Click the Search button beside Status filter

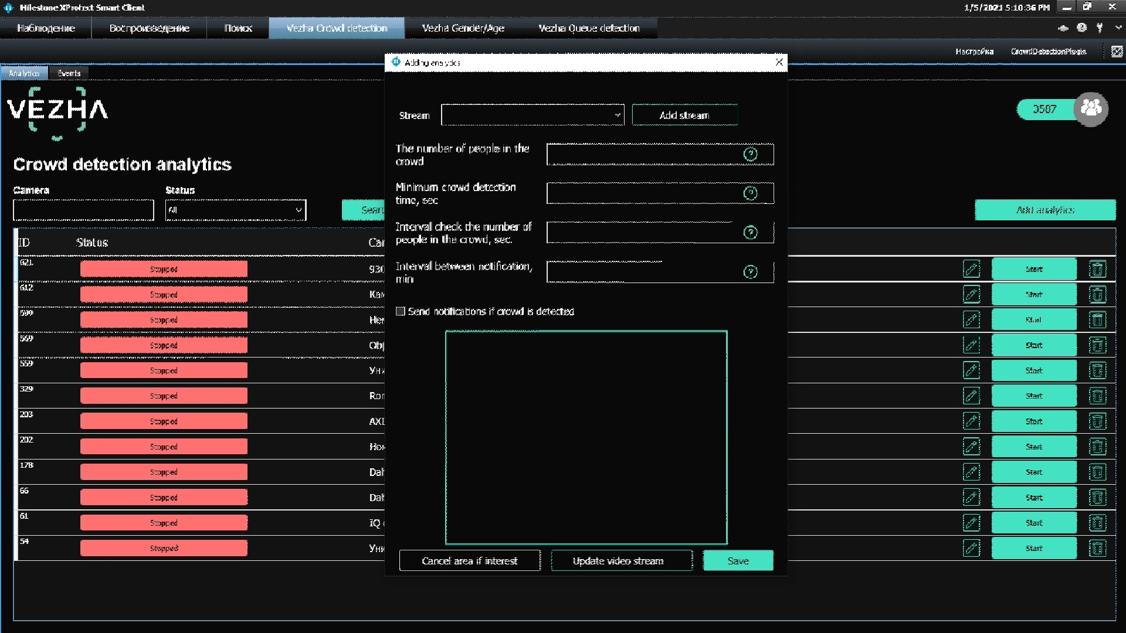363,210
